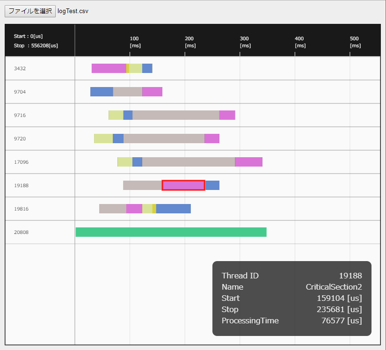Click the gray segment in thread 9720

[164, 139]
